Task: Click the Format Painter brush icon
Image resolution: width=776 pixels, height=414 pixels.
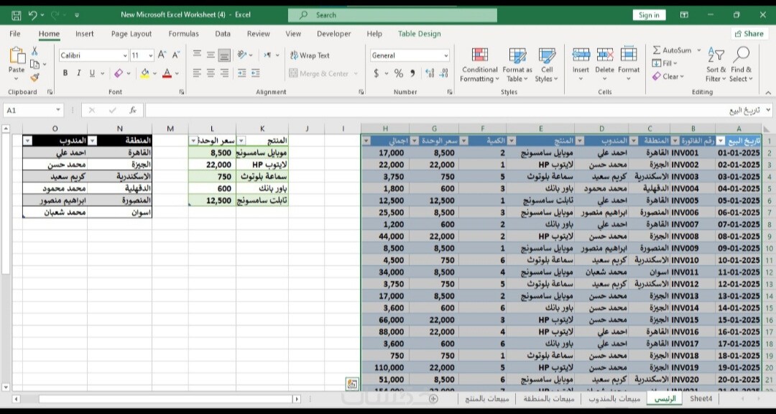Action: tap(34, 77)
